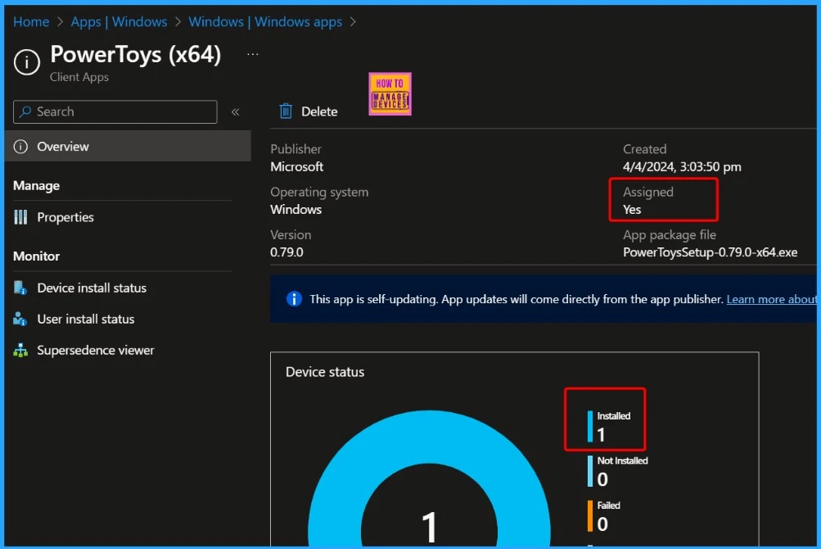
Task: Click the User install status icon
Action: (20, 319)
